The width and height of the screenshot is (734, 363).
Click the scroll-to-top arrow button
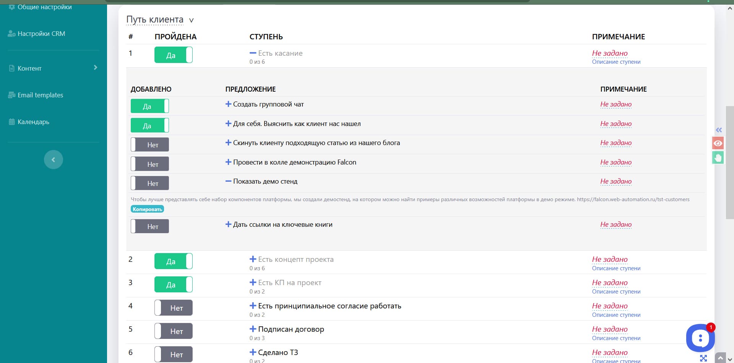tap(720, 358)
